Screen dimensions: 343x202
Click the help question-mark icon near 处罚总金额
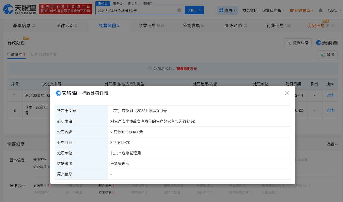tap(150, 69)
